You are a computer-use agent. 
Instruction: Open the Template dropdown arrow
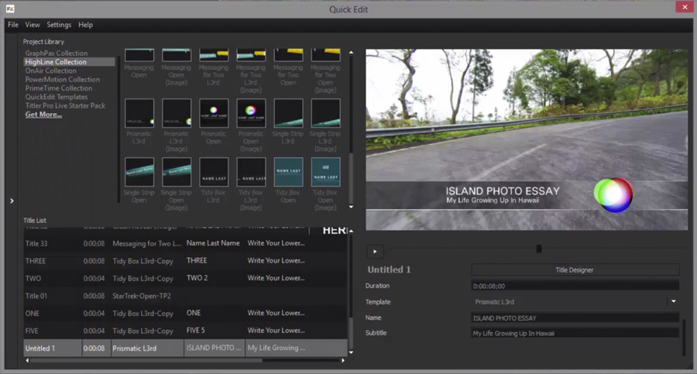click(674, 301)
